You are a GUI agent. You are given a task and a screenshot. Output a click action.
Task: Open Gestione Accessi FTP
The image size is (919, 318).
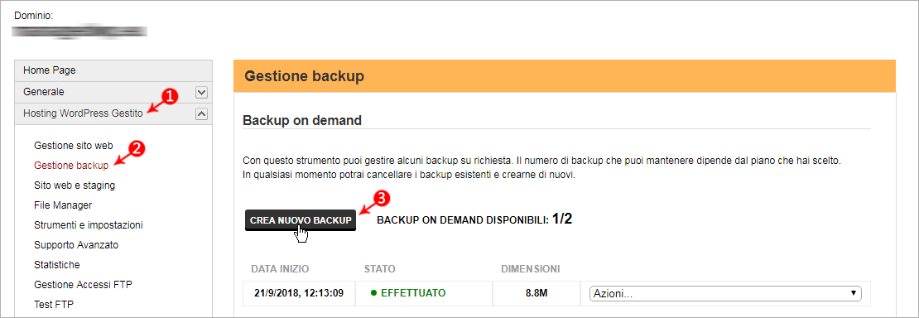tap(84, 285)
